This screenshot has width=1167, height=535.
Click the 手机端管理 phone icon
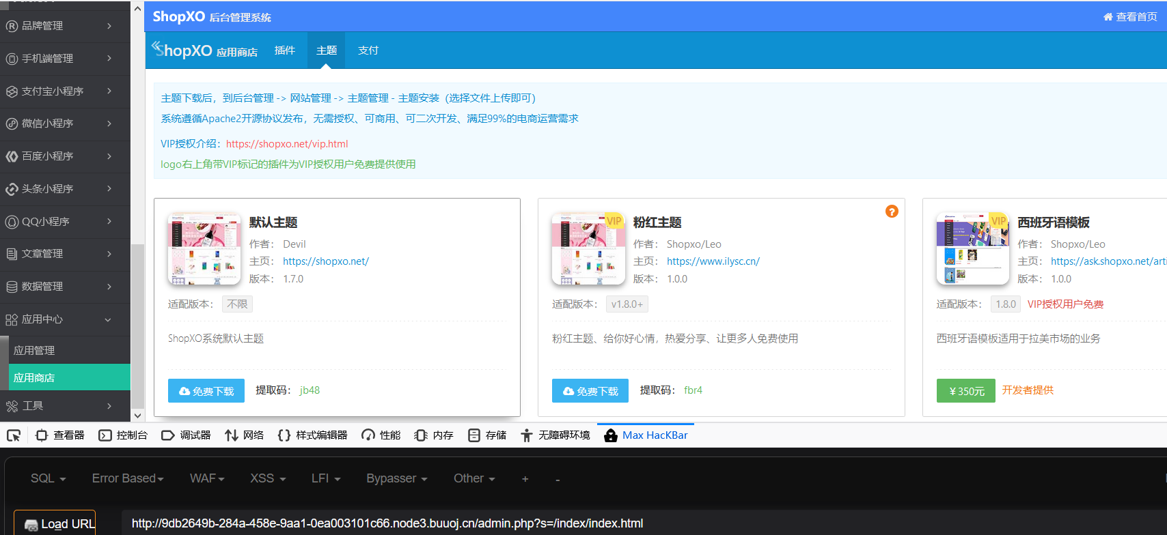tap(12, 59)
